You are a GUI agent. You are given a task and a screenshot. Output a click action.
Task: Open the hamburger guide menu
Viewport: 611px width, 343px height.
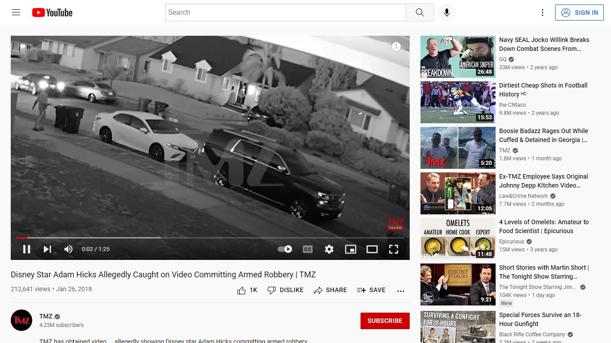pos(16,13)
